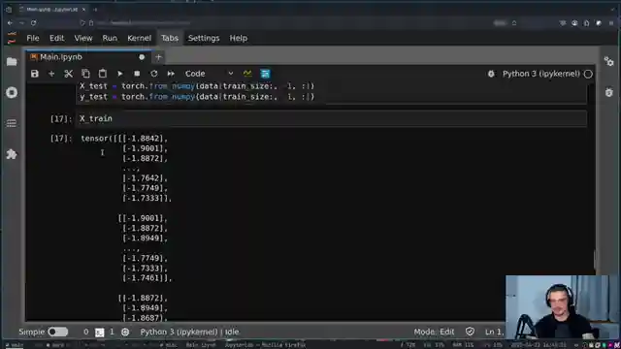The height and width of the screenshot is (349, 621).
Task: Open the Help menu
Action: click(x=239, y=38)
